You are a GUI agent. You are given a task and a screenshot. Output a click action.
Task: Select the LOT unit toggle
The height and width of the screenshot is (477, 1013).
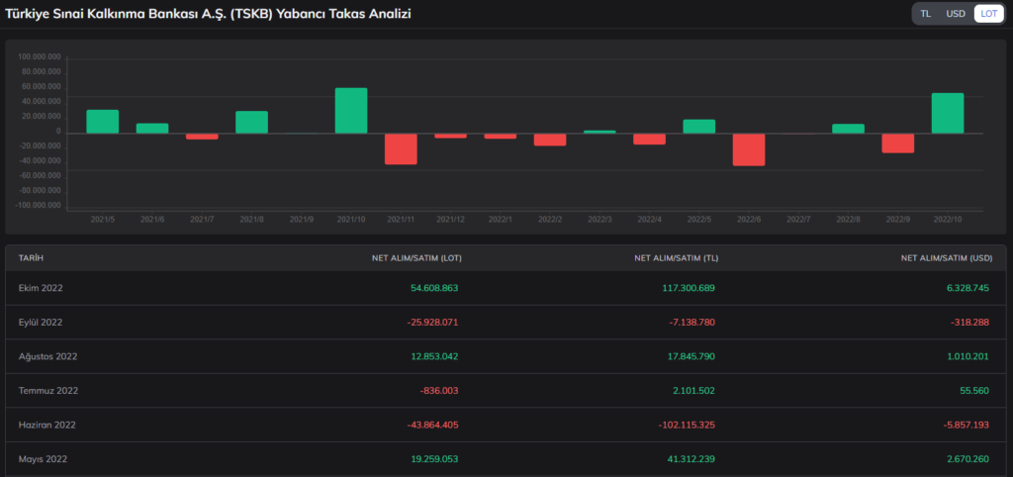click(988, 14)
